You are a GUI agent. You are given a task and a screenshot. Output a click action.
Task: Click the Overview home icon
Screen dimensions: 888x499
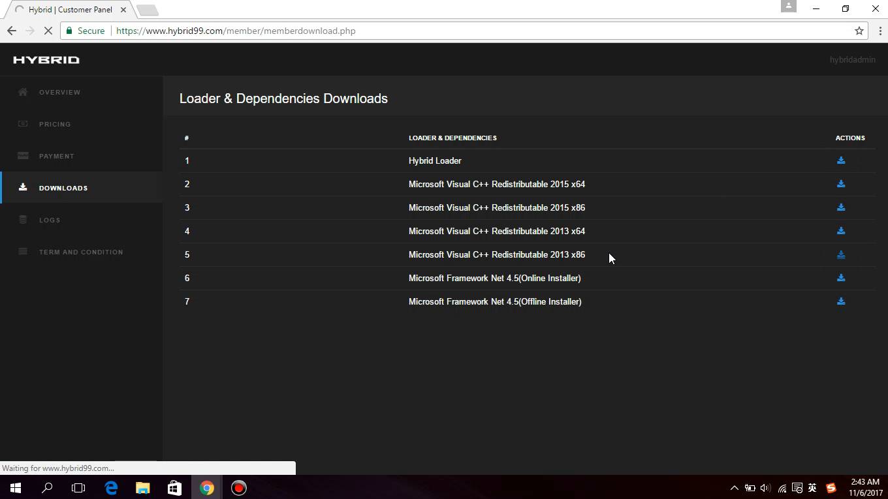click(23, 92)
